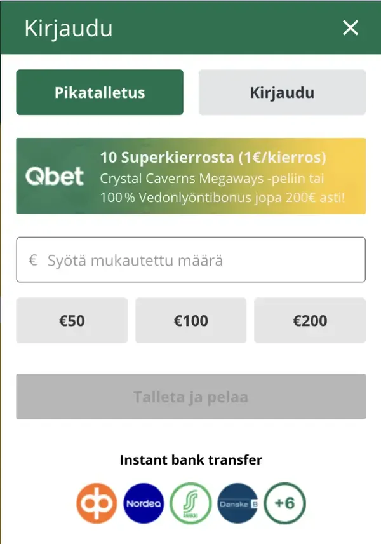Viewport: 381px width, 544px height.
Task: Switch to the Pikatalletus tab
Action: point(100,92)
